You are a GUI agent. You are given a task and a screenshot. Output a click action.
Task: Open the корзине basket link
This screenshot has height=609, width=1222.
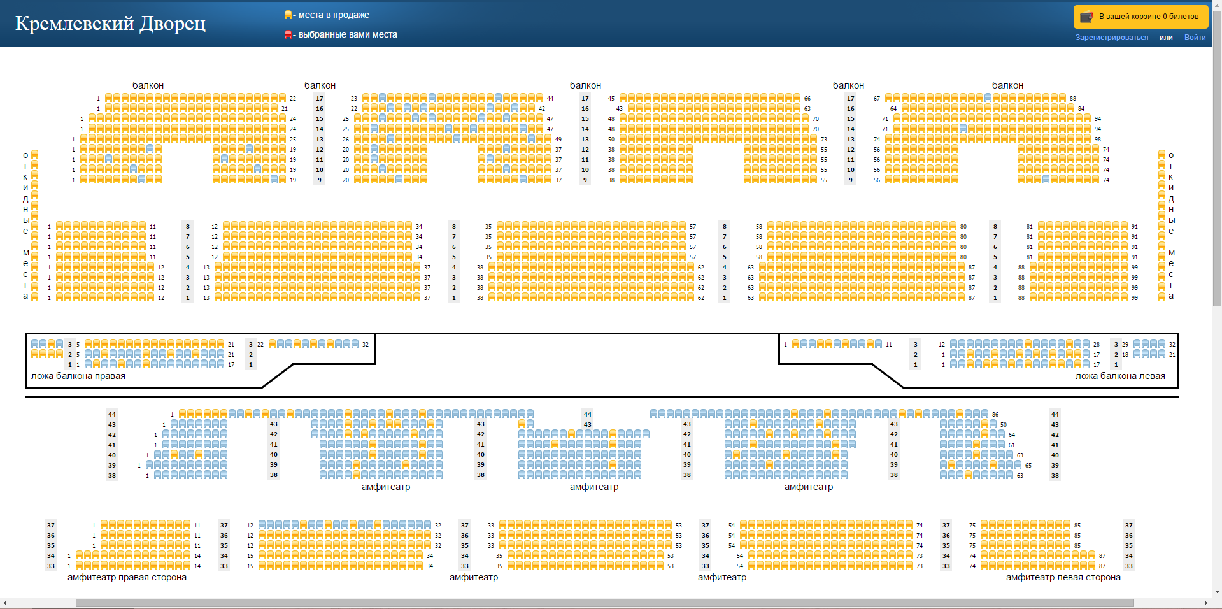tap(1146, 17)
